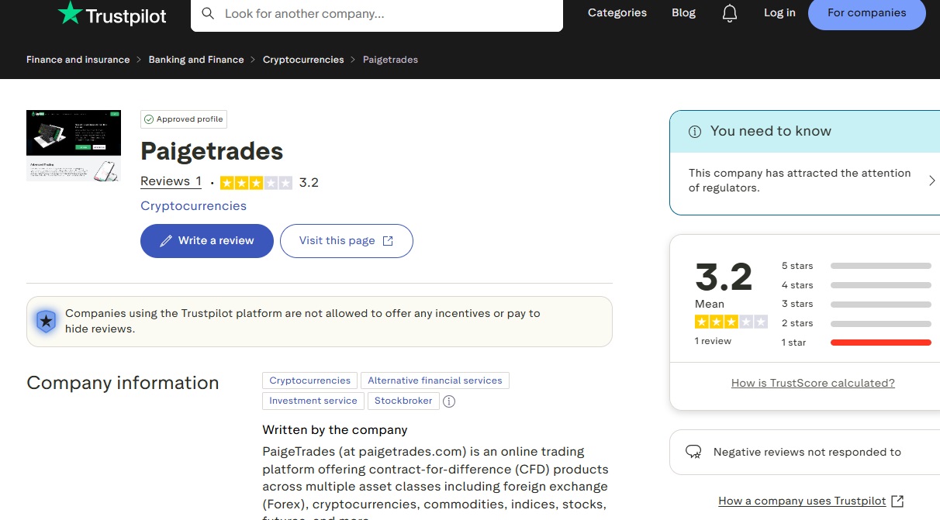The height and width of the screenshot is (520, 940).
Task: Click the company search input field
Action: (x=388, y=14)
